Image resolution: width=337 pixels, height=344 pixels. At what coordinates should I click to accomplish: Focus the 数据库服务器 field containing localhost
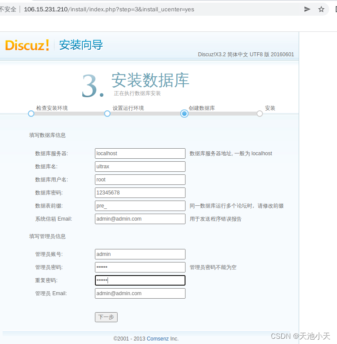coord(140,153)
